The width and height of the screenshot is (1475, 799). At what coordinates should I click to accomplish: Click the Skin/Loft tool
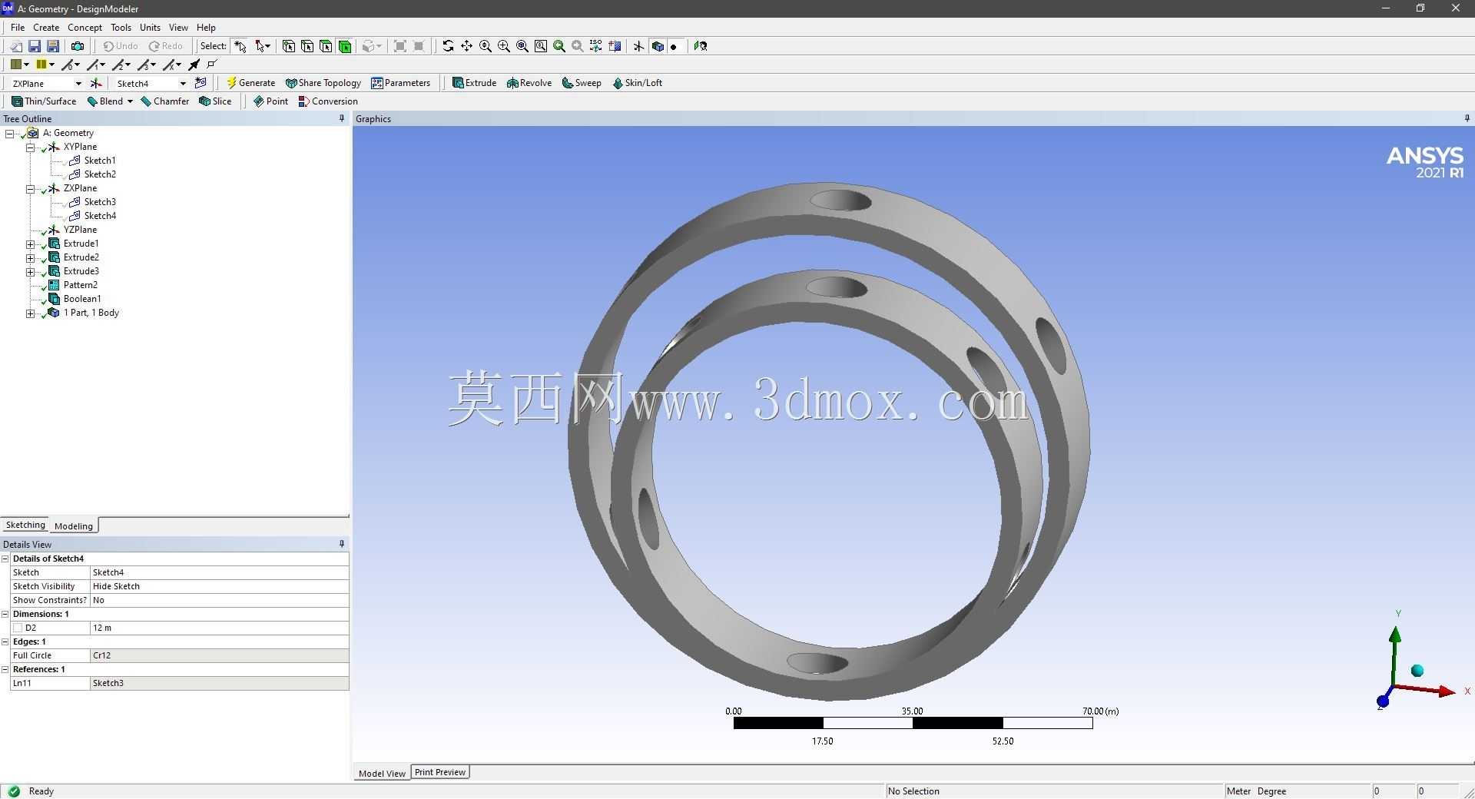(637, 83)
